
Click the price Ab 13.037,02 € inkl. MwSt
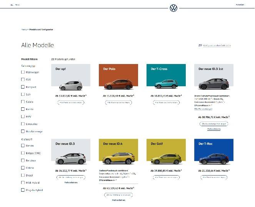(71, 96)
